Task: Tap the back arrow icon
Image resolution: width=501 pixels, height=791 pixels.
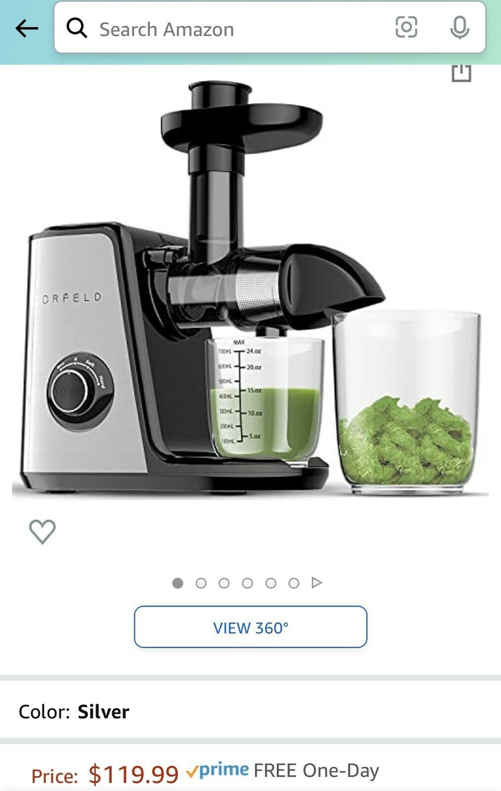Action: click(x=27, y=29)
